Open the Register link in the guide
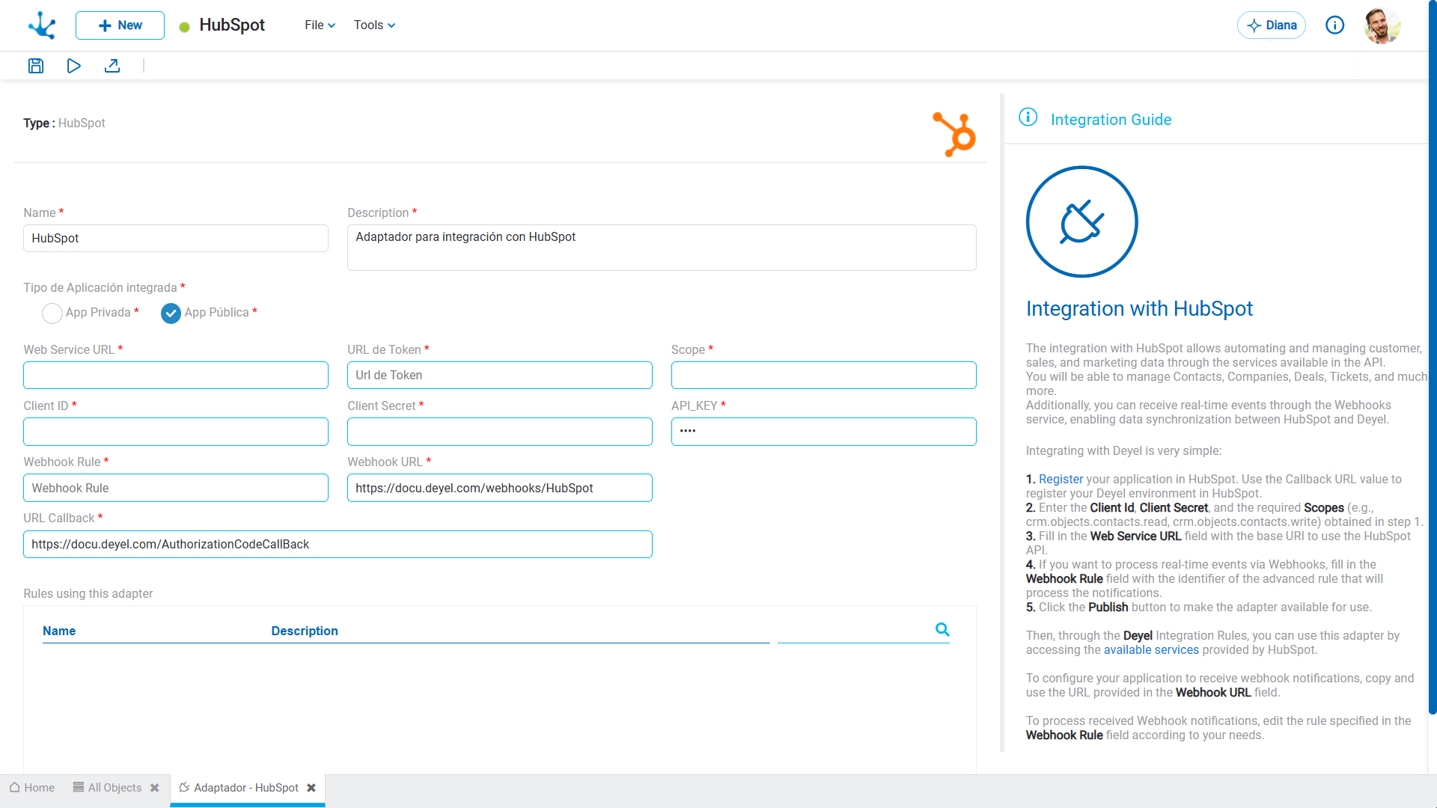Image resolution: width=1437 pixels, height=808 pixels. pyautogui.click(x=1061, y=480)
